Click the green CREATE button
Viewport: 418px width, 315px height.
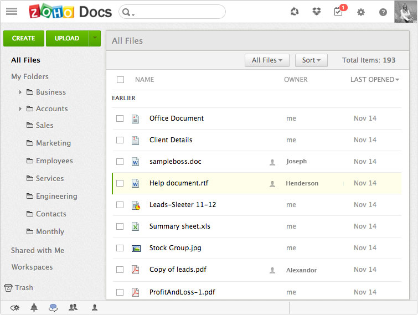24,38
